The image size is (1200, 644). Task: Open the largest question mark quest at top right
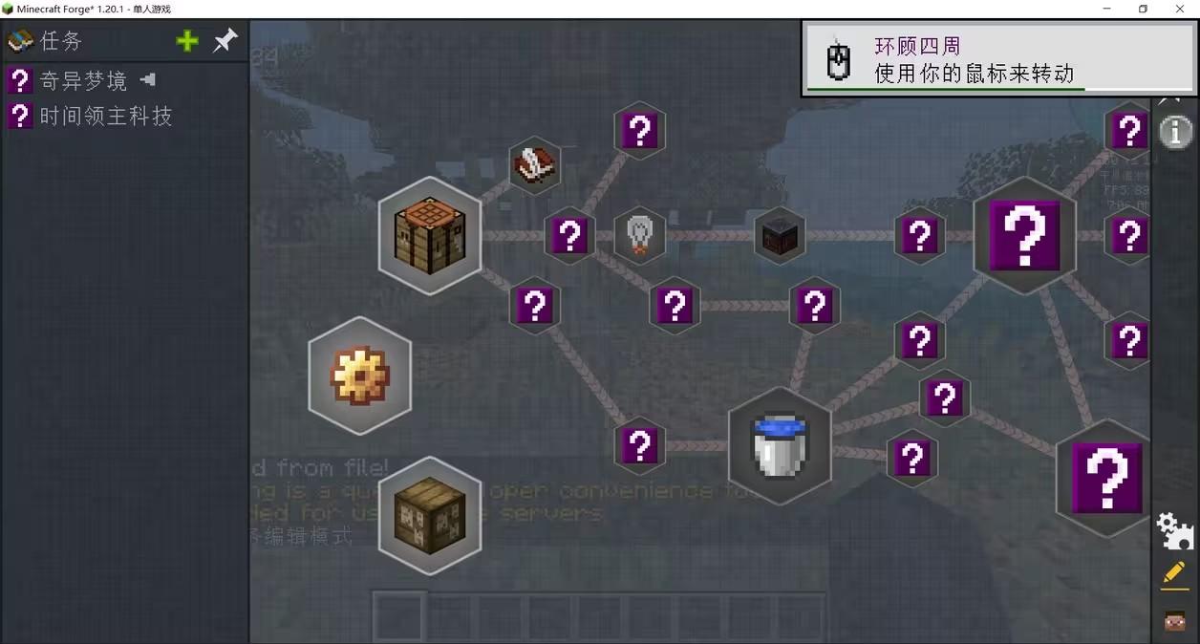[1024, 235]
